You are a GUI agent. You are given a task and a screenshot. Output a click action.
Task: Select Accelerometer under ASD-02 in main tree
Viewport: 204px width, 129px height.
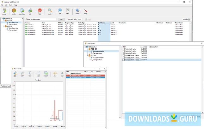[14, 28]
